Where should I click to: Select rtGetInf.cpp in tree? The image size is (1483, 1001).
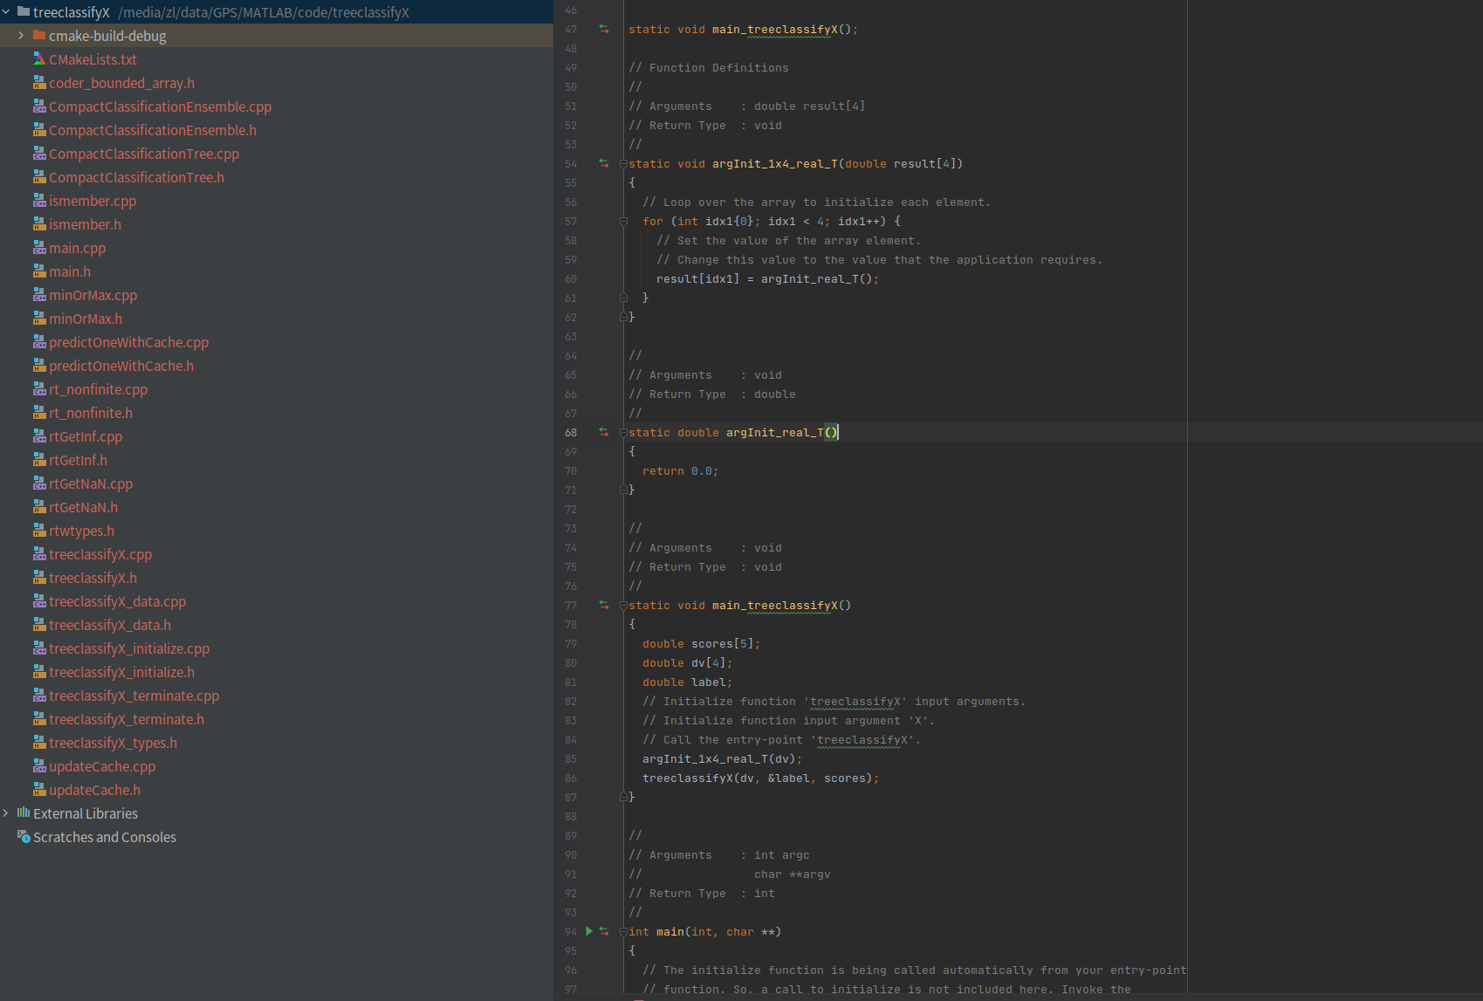86,436
